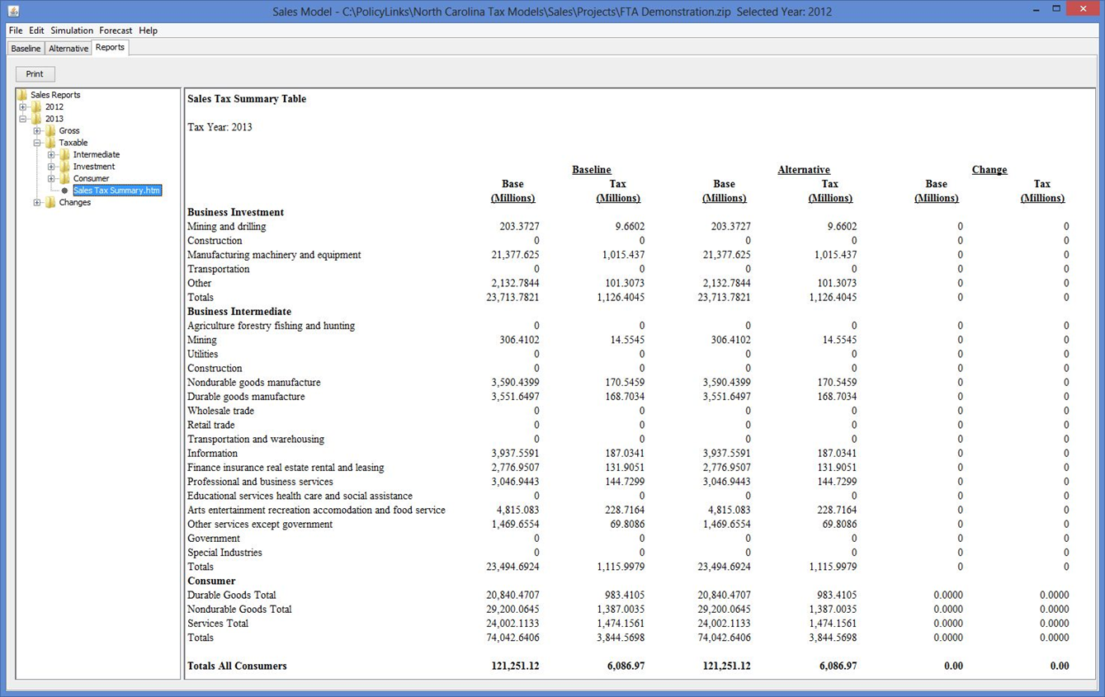The image size is (1105, 697).
Task: Click the Totals All Consumers label
Action: pyautogui.click(x=237, y=666)
